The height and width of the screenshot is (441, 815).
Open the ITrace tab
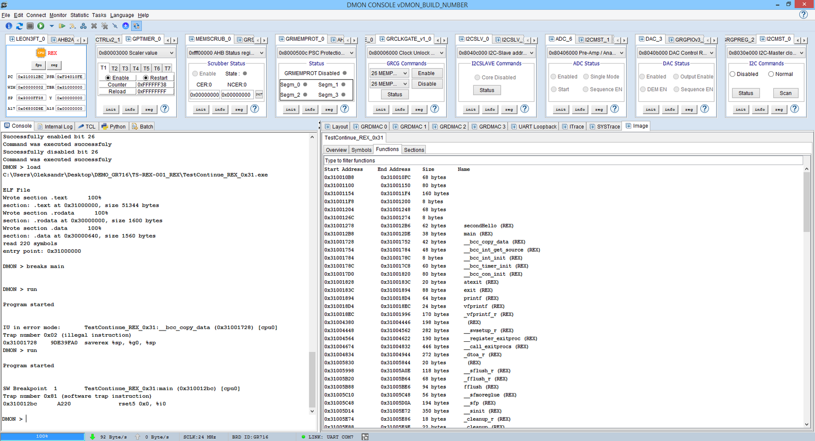573,127
